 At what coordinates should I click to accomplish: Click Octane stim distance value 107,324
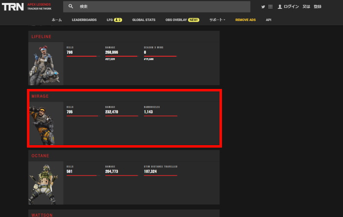pyautogui.click(x=150, y=172)
